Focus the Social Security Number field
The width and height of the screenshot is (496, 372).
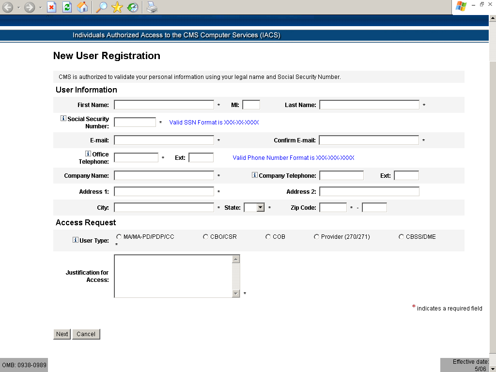(135, 122)
